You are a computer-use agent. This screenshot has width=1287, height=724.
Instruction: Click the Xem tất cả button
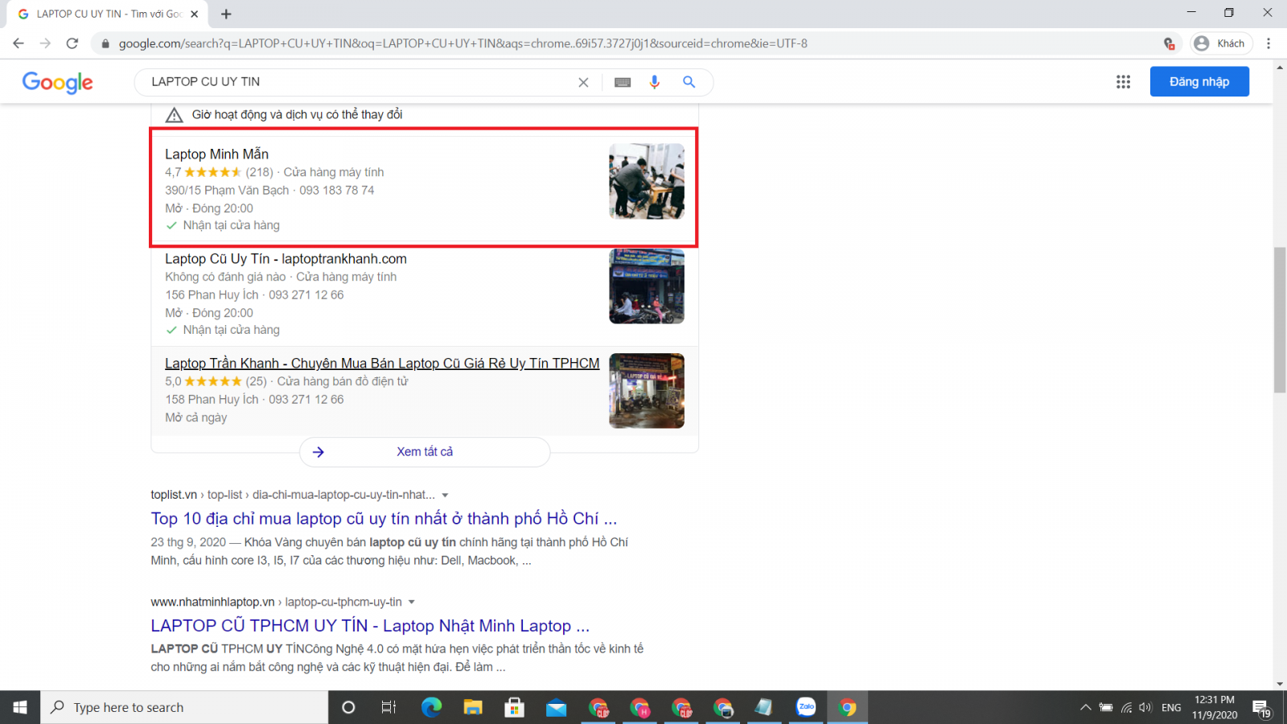(x=425, y=451)
